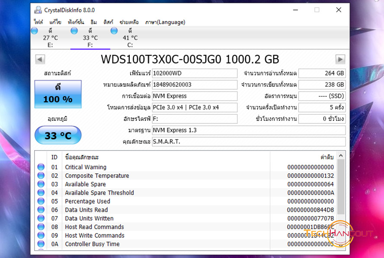Click the health status 100 % button

(x=58, y=94)
